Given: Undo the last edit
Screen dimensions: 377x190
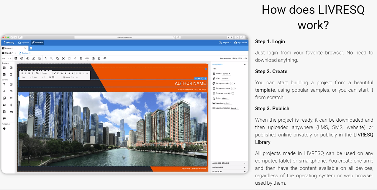Looking at the screenshot, I should [4, 58].
